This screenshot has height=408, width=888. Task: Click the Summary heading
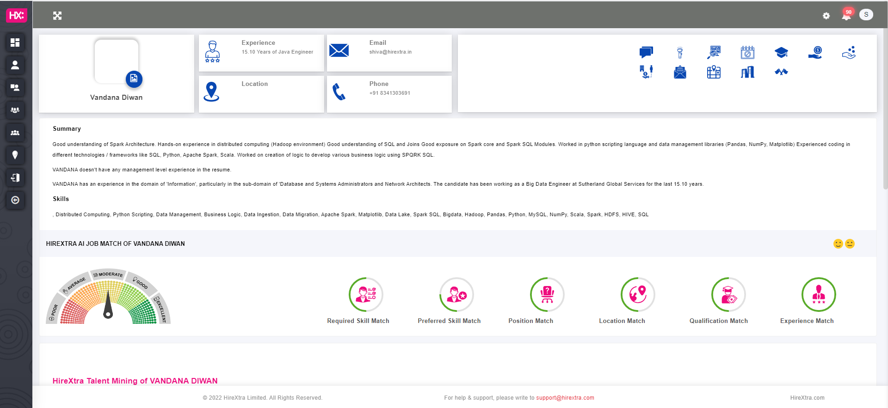tap(67, 129)
